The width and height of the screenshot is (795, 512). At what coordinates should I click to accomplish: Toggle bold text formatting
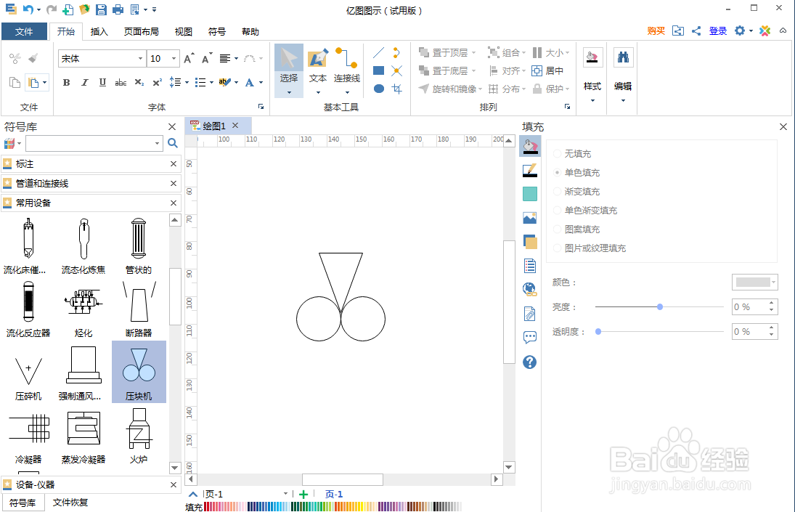(65, 83)
